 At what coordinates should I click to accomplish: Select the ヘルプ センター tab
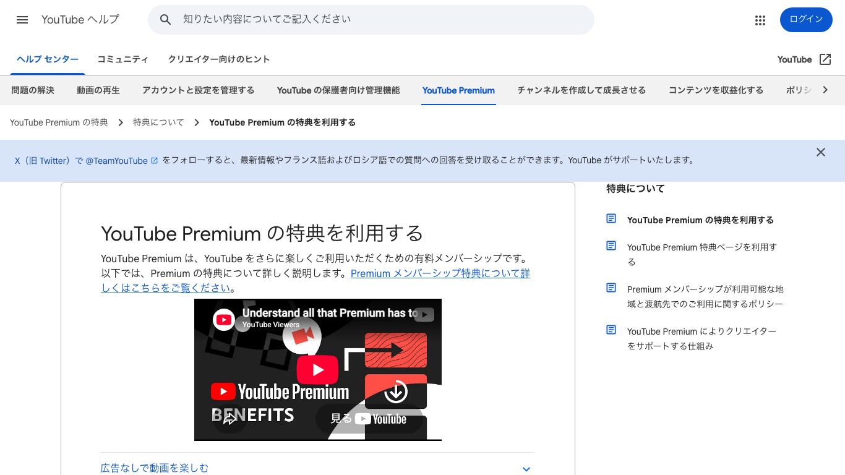coord(48,59)
